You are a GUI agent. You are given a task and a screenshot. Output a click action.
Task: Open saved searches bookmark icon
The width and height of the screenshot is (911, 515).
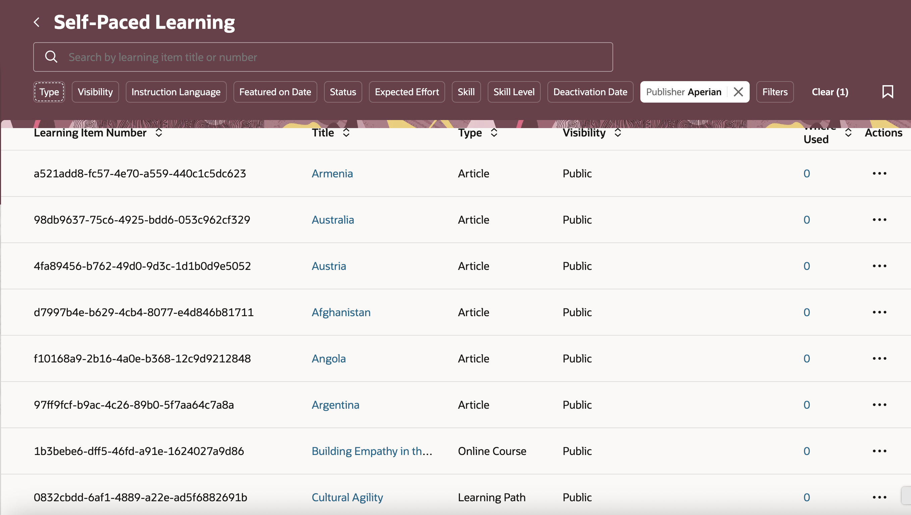click(x=887, y=92)
